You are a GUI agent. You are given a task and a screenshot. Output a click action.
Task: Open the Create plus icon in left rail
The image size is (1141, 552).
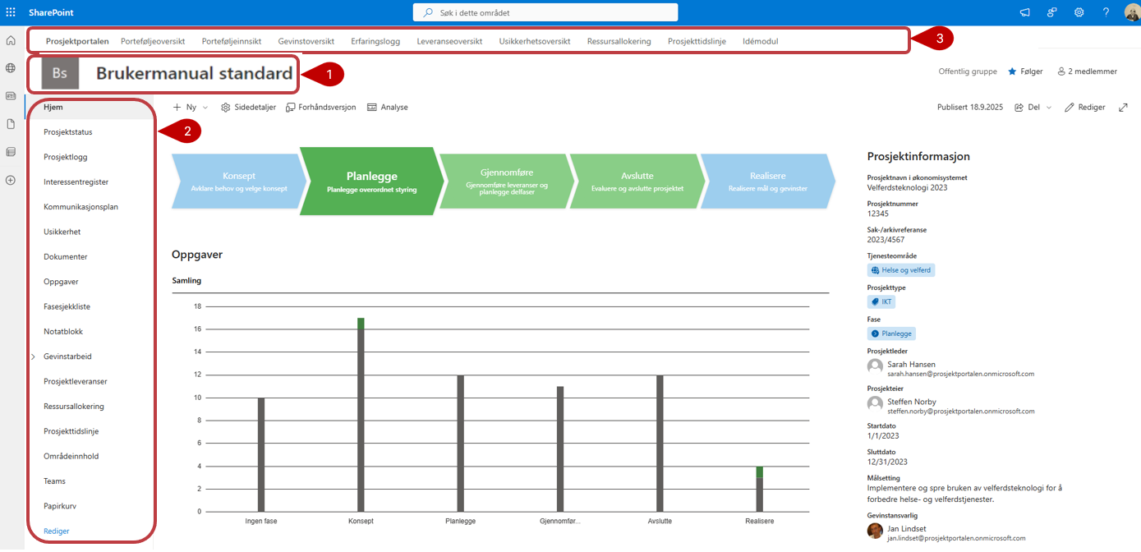click(x=11, y=180)
